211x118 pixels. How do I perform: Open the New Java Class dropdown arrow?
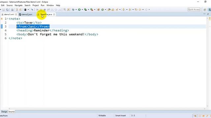click(x=105, y=10)
